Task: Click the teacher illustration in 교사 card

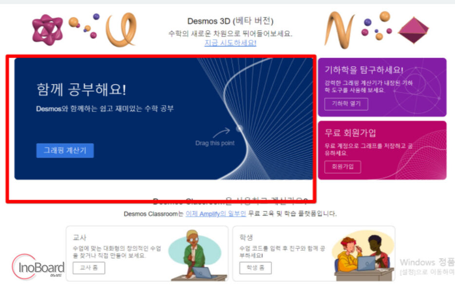Action: point(196,255)
